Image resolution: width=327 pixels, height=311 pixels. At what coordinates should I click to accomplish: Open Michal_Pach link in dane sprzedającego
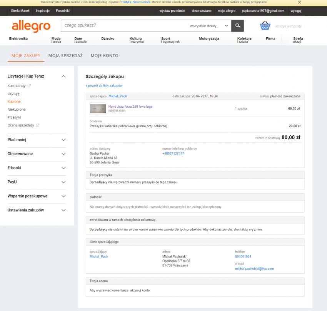point(99,256)
